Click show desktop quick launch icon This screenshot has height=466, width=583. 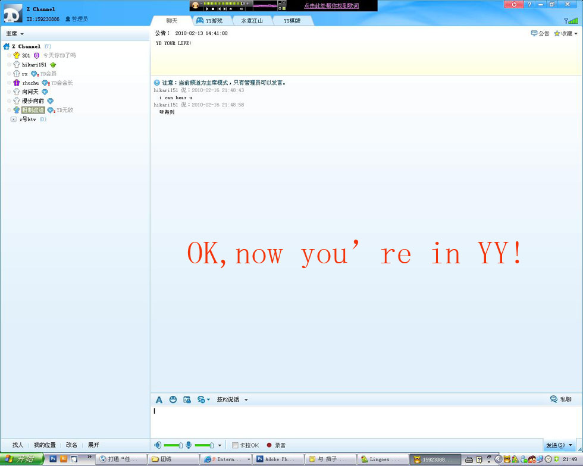(x=74, y=459)
